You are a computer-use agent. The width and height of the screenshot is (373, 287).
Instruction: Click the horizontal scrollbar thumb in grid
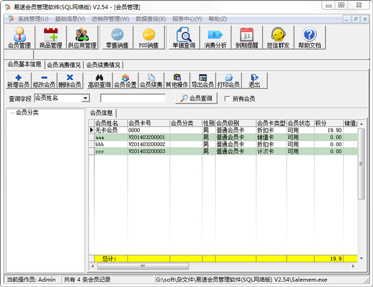coord(143,266)
